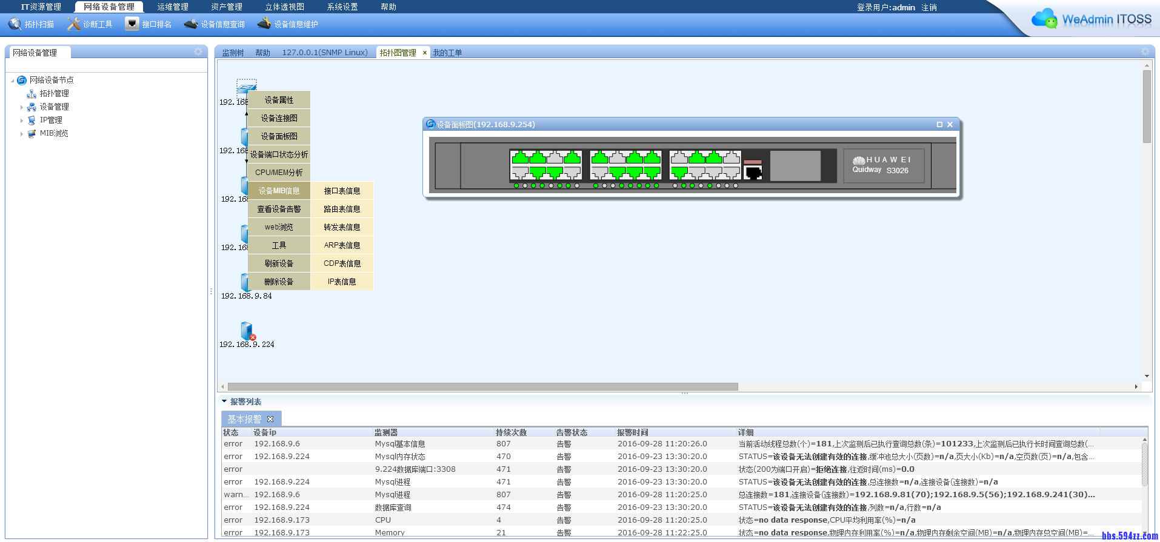This screenshot has width=1160, height=542.
Task: Expand the 设备管理 tree node
Action: click(22, 107)
